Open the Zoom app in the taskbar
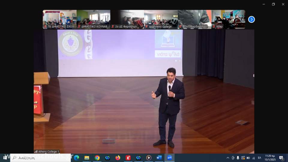The image size is (288, 162). coord(169,158)
